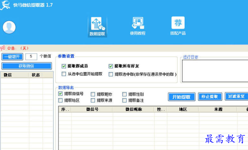Click the 停止提取 stop button
248x150 pixels.
click(210, 97)
